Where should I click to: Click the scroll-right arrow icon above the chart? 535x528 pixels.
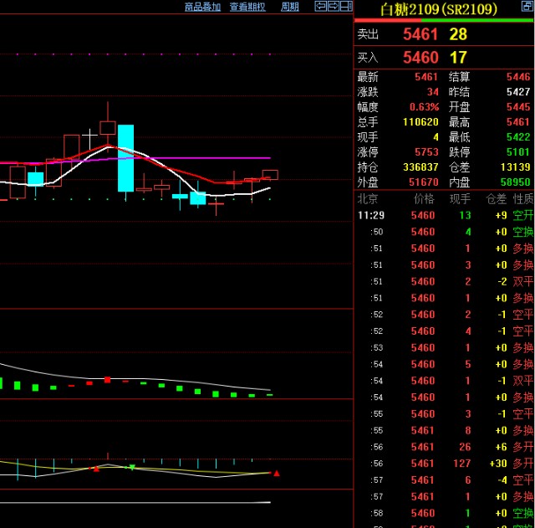tap(334, 7)
